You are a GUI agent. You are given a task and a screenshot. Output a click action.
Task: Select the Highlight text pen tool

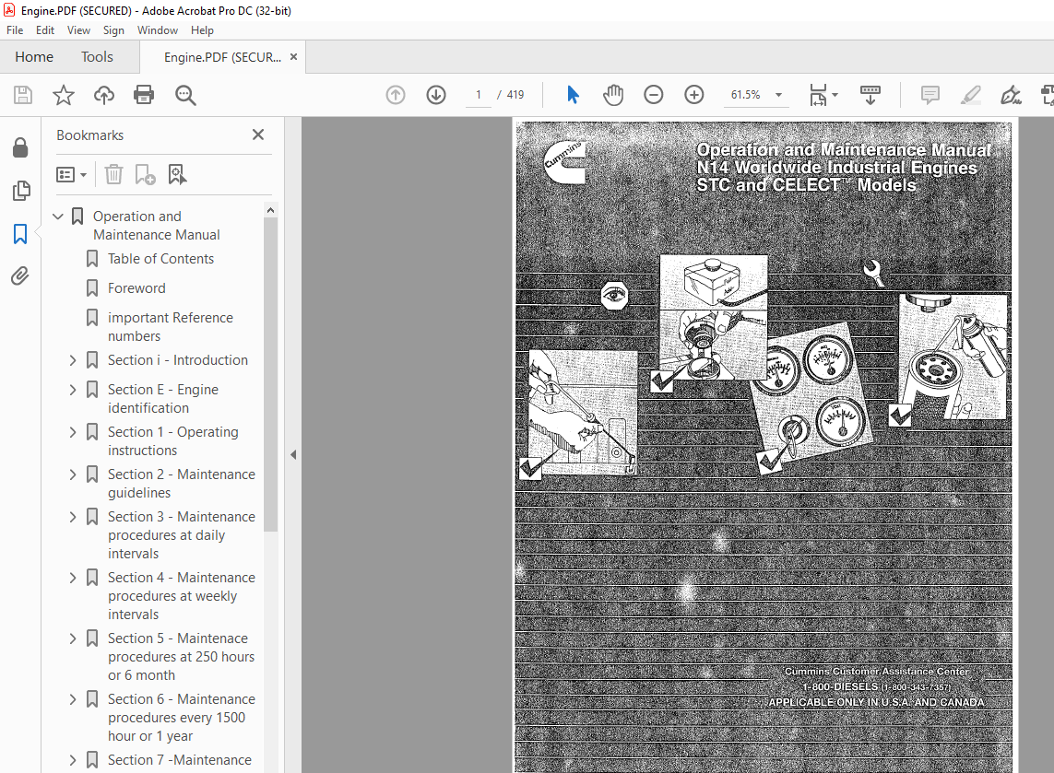pyautogui.click(x=971, y=95)
